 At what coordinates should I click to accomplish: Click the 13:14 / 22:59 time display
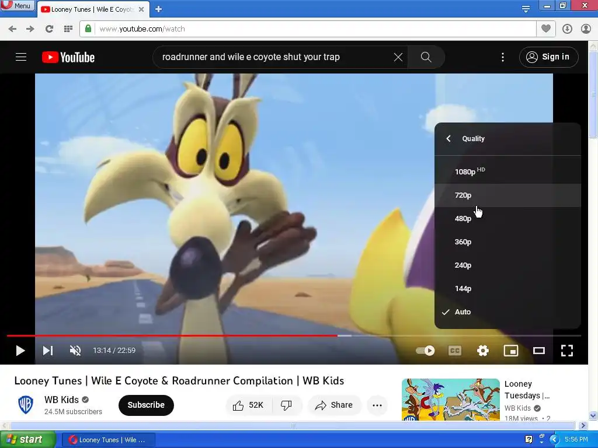pos(114,351)
